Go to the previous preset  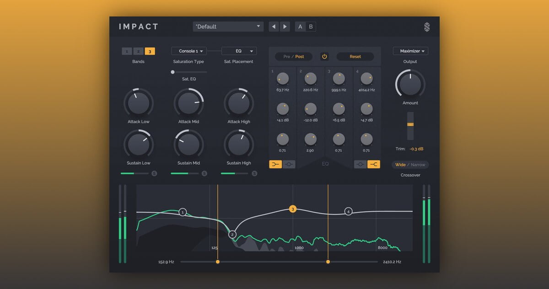[x=274, y=27]
